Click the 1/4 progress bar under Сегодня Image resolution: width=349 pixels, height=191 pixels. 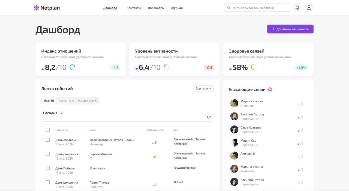pyautogui.click(x=127, y=121)
